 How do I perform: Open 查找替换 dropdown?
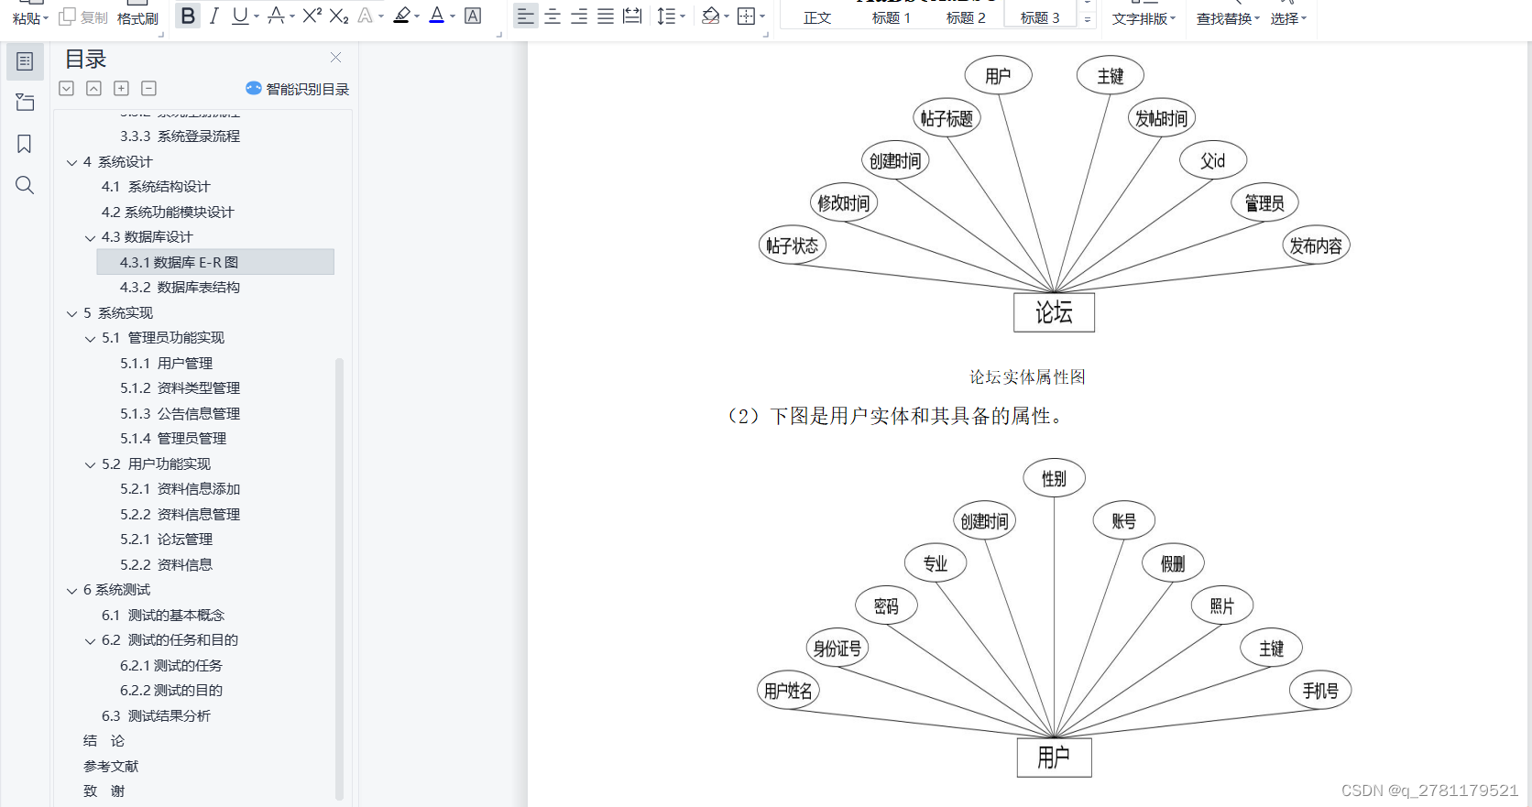(1228, 18)
